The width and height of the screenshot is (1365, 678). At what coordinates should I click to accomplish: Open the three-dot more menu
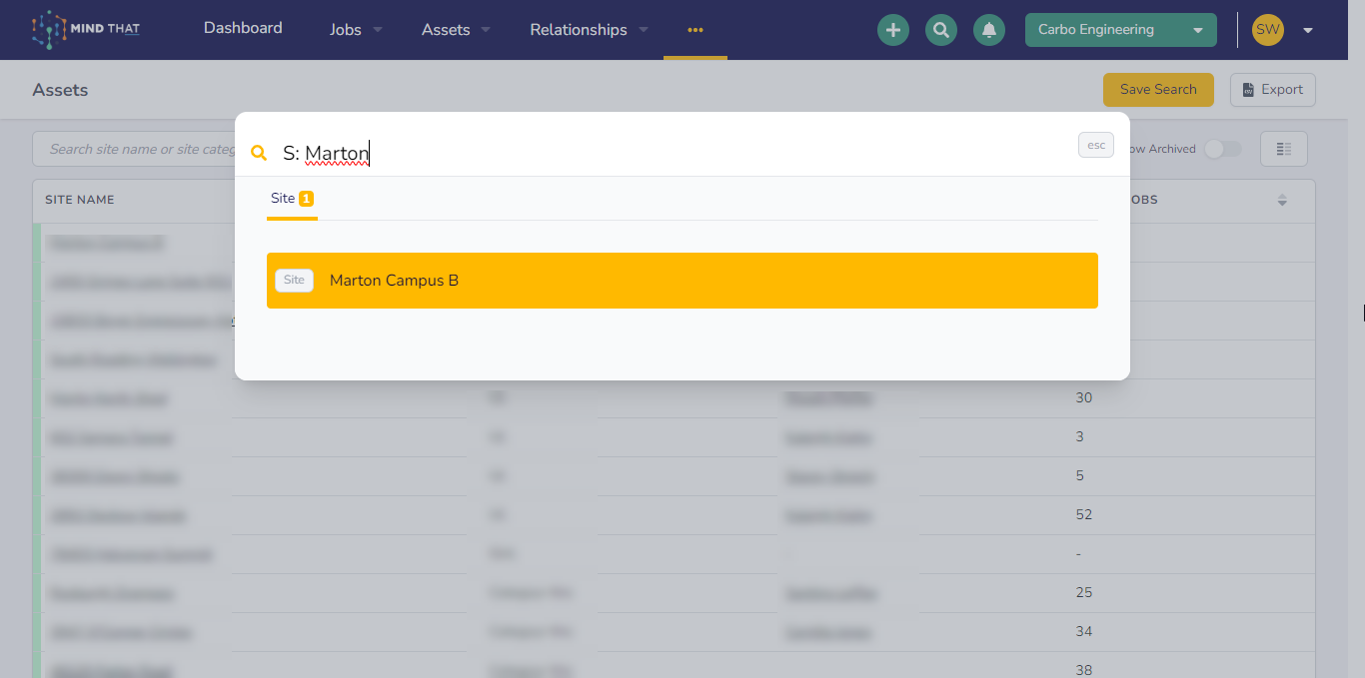click(x=695, y=30)
